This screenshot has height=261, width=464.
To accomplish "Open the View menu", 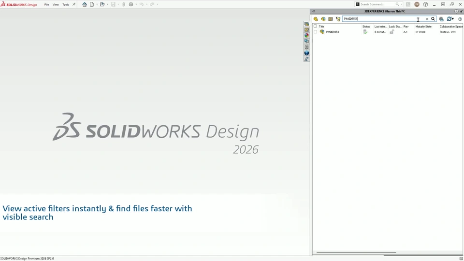I will point(56,4).
